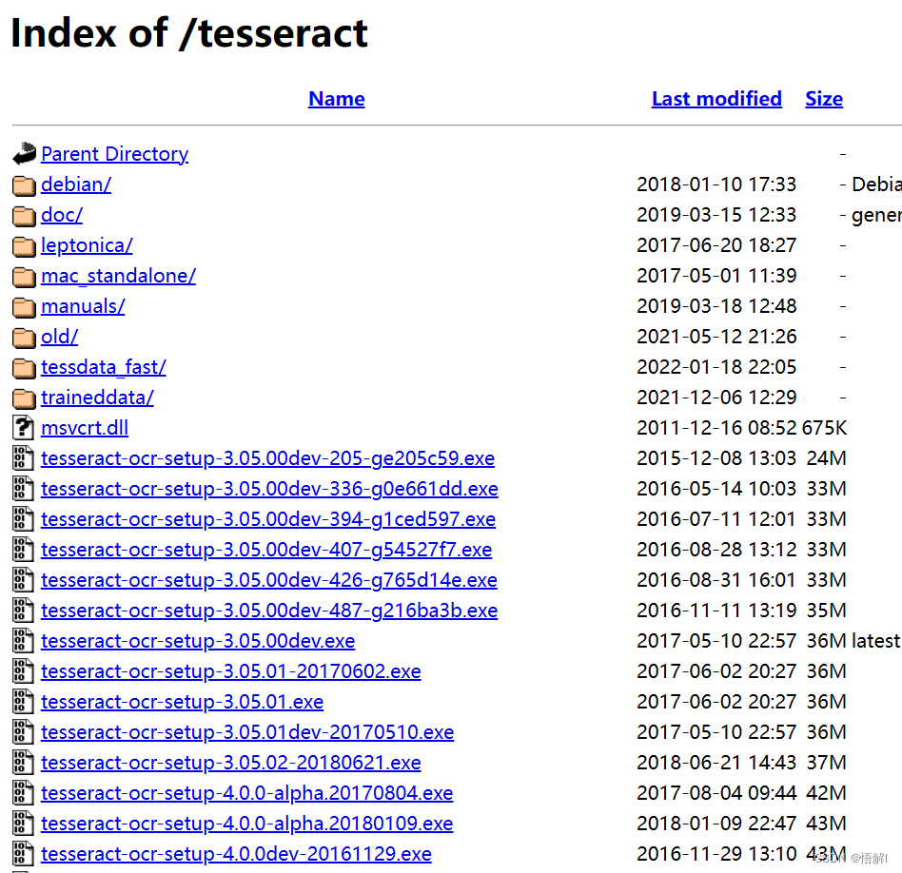Image resolution: width=902 pixels, height=873 pixels.
Task: Click binary icon beside 3.05.00dev-336-g0e661dd.exe
Action: [23, 489]
